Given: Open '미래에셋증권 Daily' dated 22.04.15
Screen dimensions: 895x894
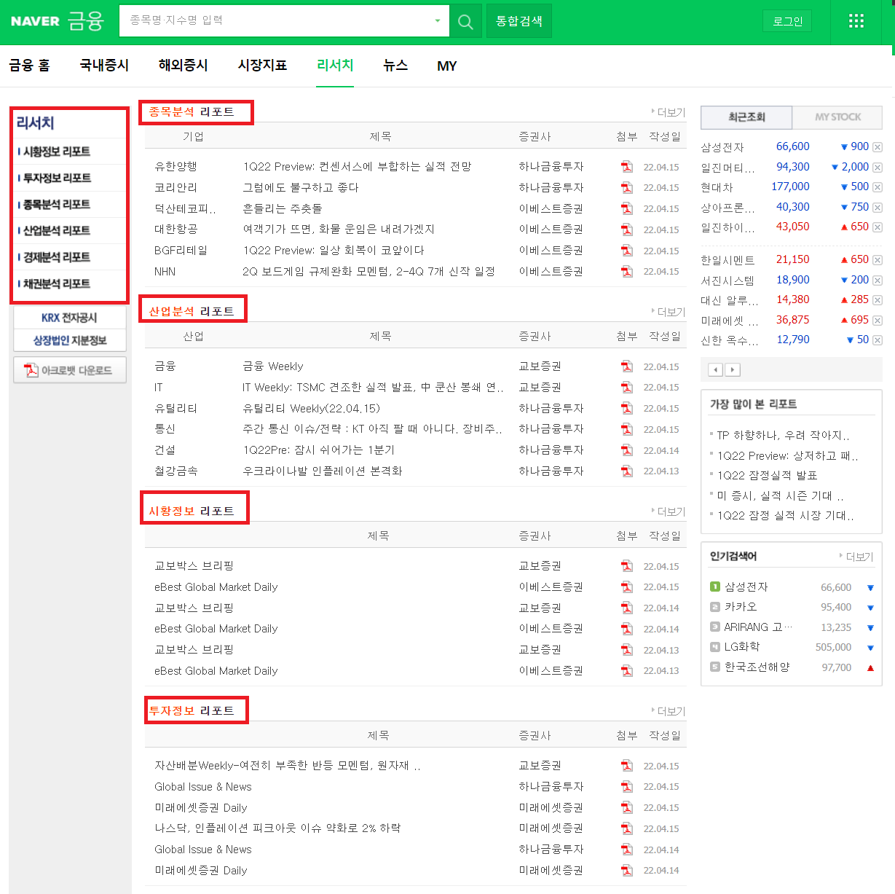Looking at the screenshot, I should [x=200, y=807].
